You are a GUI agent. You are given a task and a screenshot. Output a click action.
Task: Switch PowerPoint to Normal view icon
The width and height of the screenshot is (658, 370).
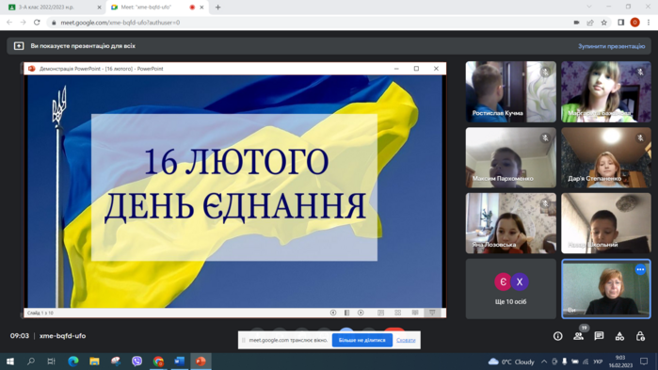click(x=380, y=313)
